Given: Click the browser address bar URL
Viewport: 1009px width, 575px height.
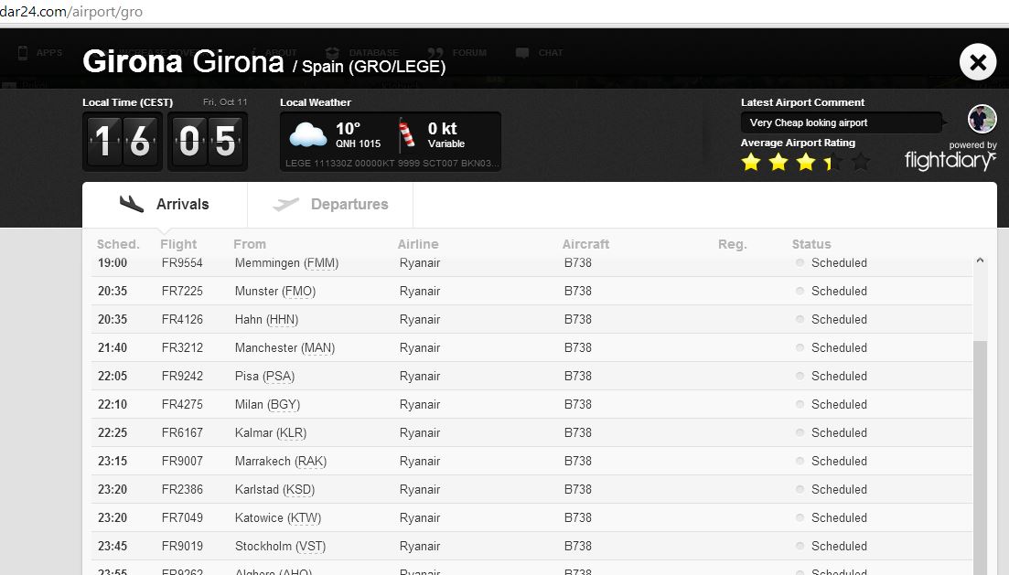Looking at the screenshot, I should 71,12.
